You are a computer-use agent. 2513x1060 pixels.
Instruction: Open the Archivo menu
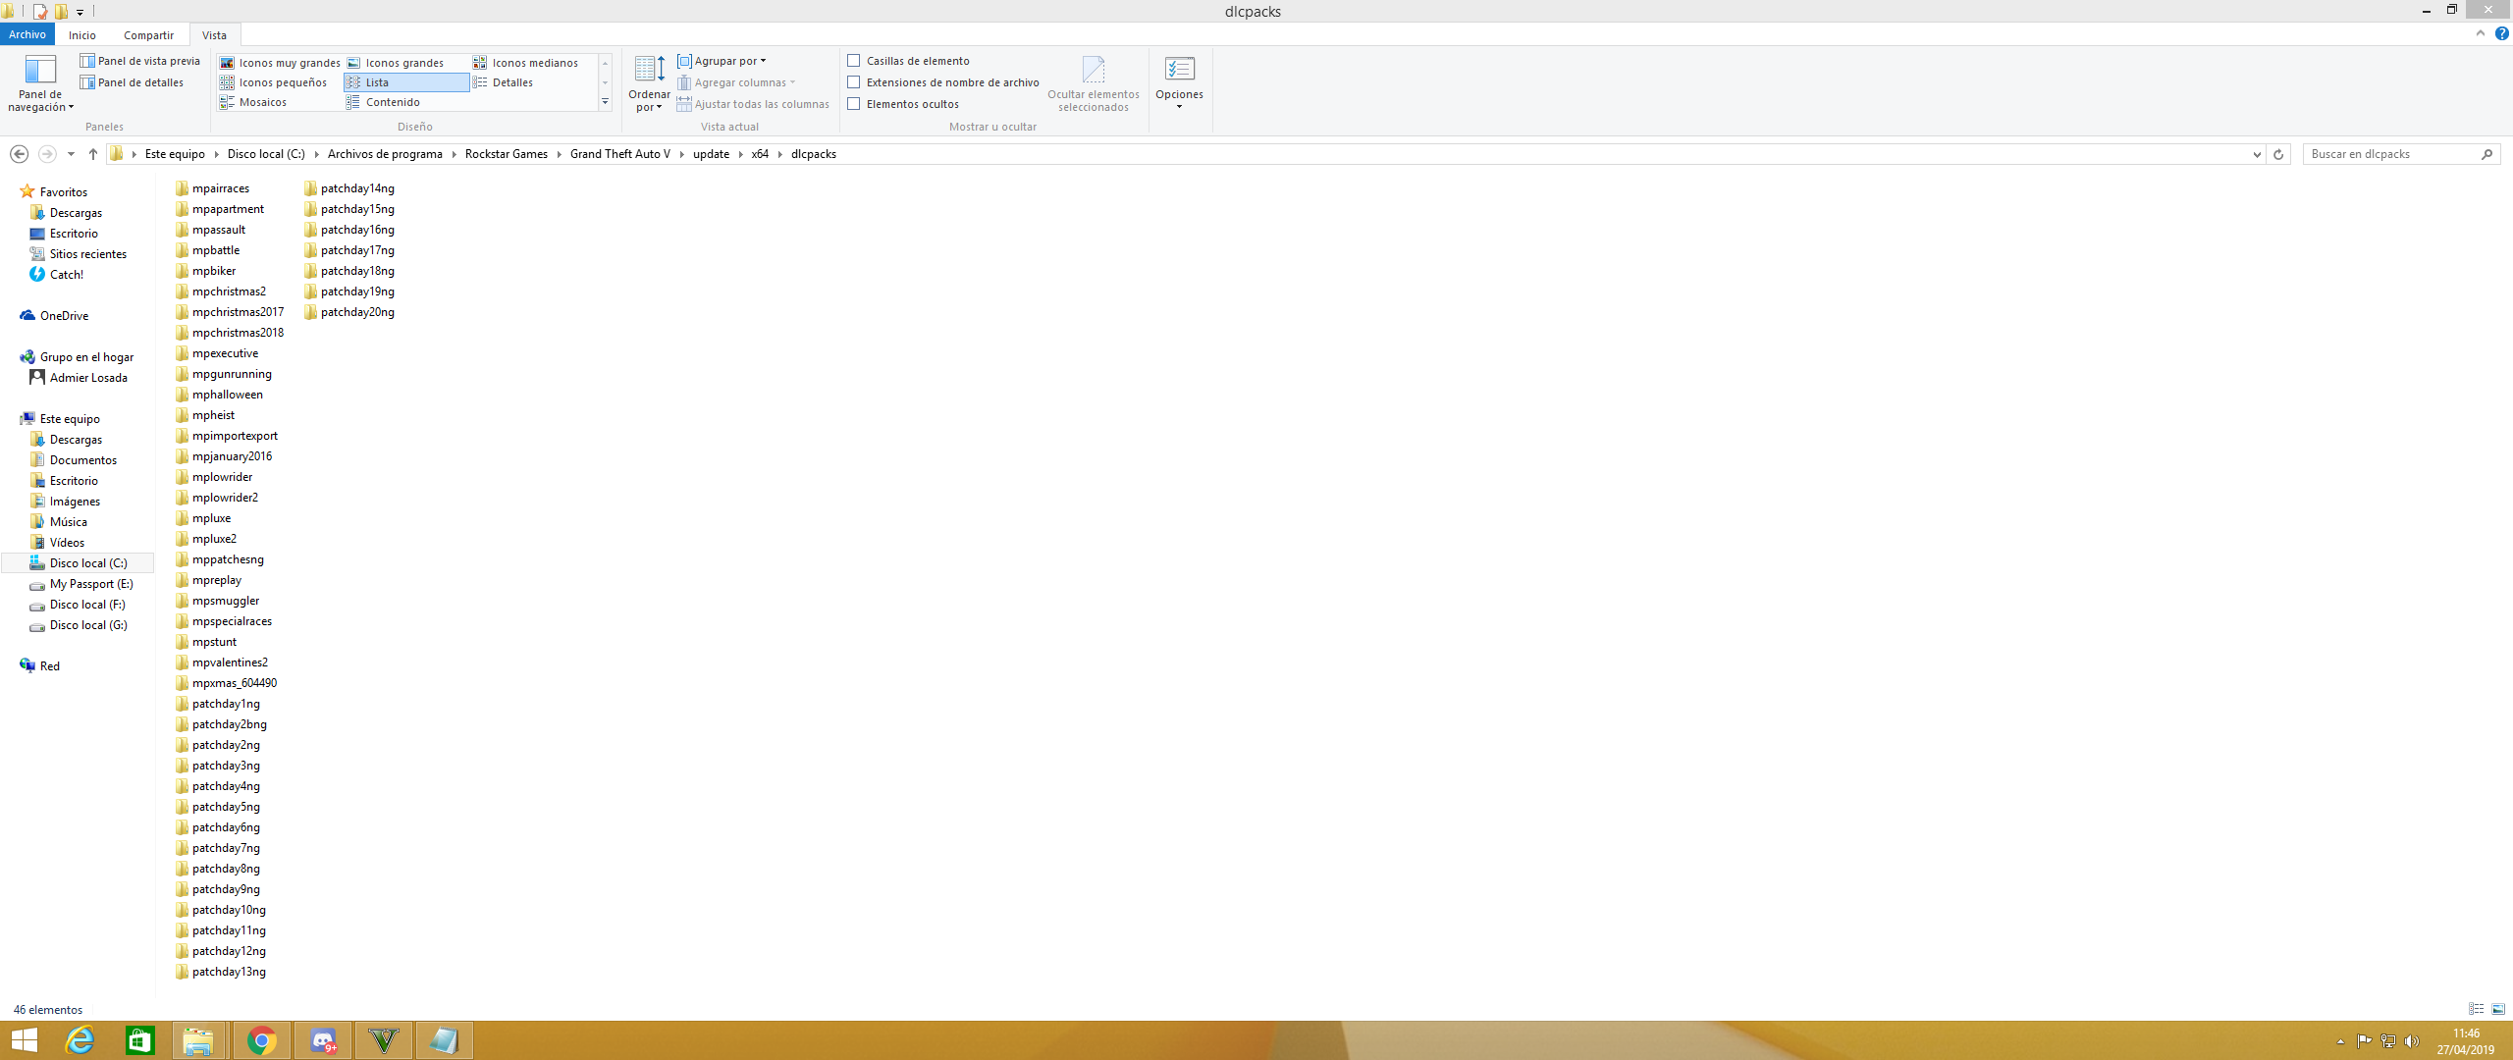pos(27,35)
